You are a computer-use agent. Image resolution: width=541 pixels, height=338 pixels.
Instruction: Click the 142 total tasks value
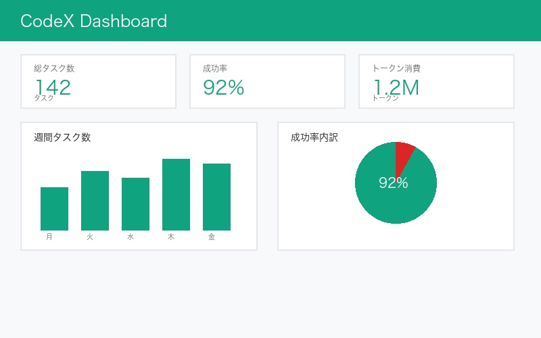pos(53,87)
